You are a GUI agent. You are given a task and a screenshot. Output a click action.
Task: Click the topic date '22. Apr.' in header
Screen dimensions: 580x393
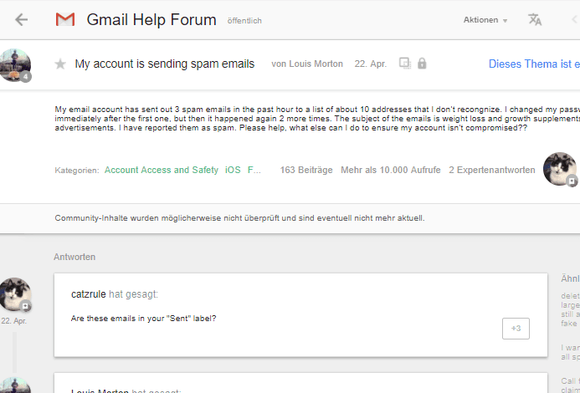[370, 64]
